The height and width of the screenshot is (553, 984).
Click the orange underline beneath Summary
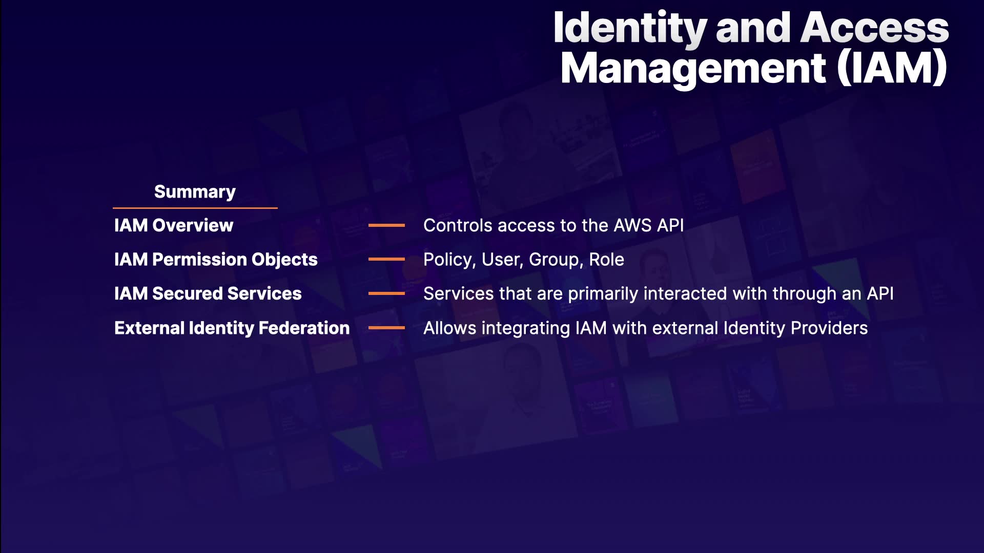[x=195, y=208]
